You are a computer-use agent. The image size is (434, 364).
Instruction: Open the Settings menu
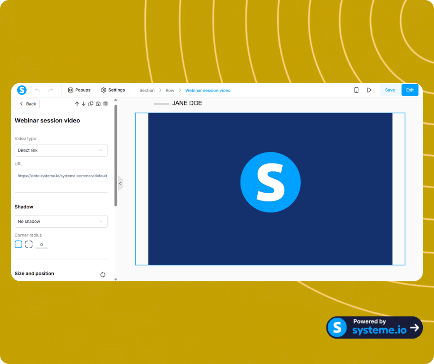tap(113, 90)
